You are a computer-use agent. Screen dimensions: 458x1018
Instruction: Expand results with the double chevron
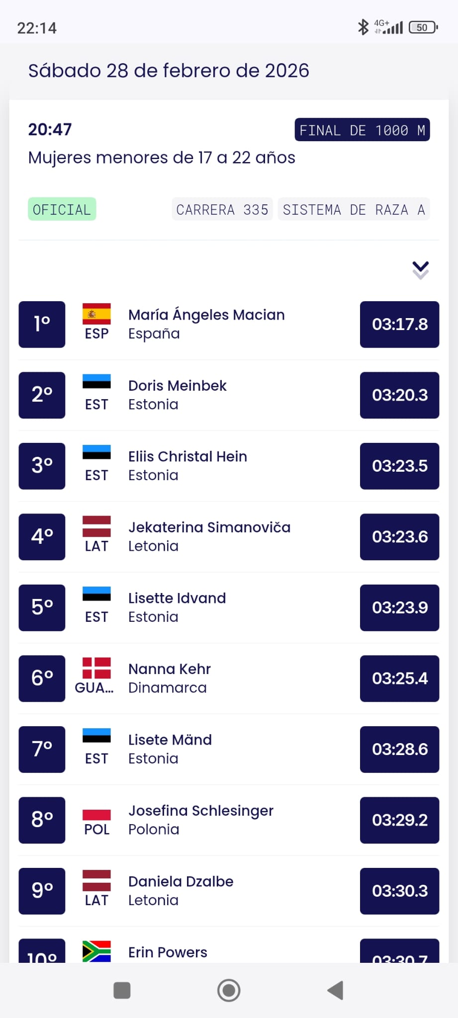420,270
